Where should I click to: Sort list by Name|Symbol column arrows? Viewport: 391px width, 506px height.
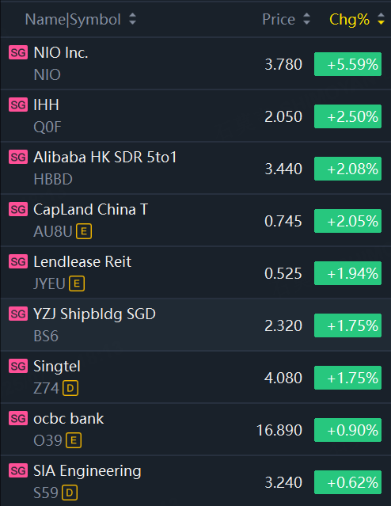132,19
